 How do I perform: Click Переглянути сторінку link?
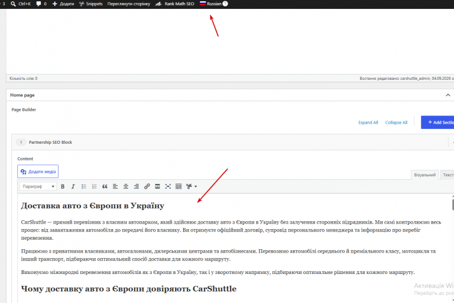pos(128,4)
